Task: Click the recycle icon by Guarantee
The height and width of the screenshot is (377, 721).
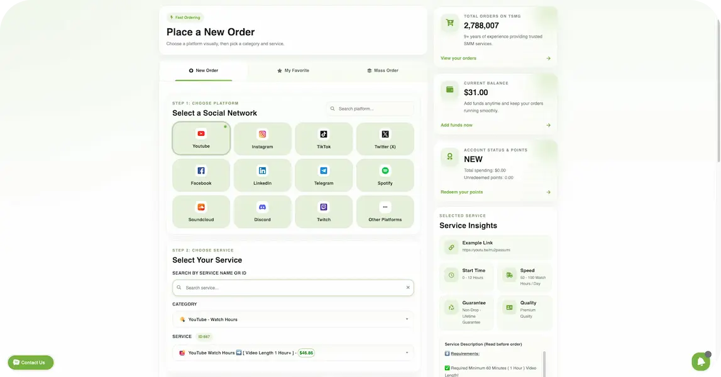Action: pos(451,307)
